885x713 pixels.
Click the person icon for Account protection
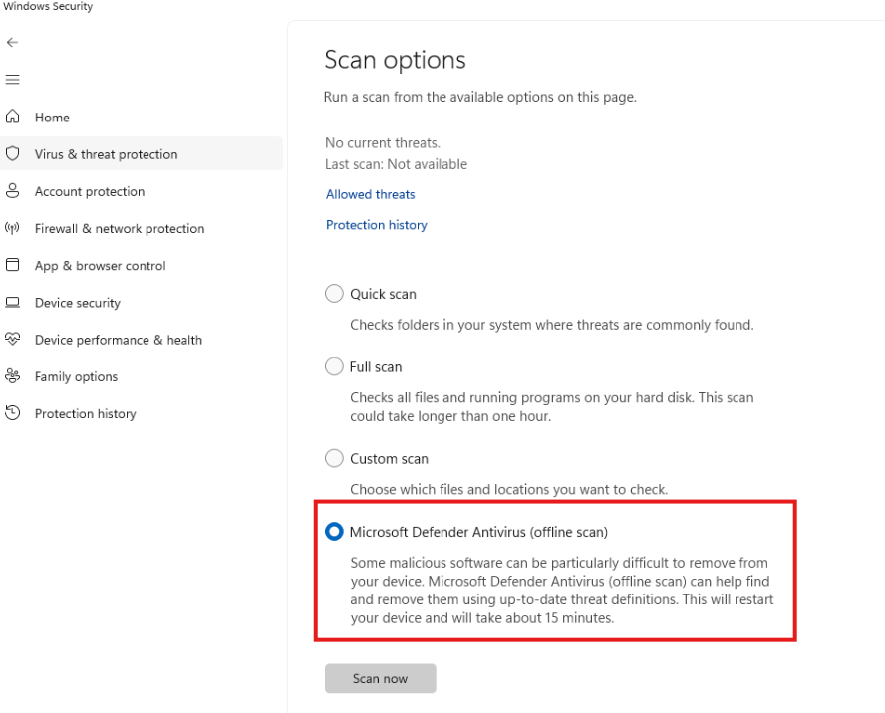(12, 191)
